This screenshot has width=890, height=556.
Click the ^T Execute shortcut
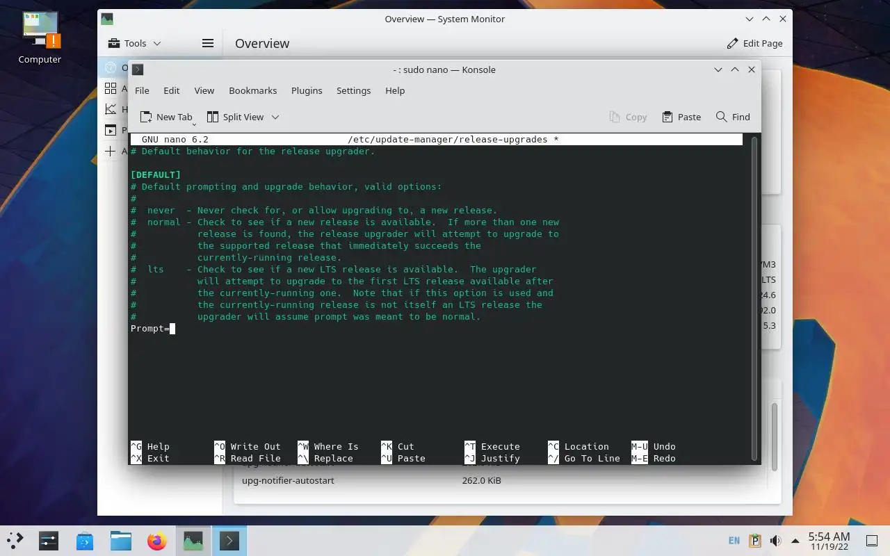tap(492, 447)
